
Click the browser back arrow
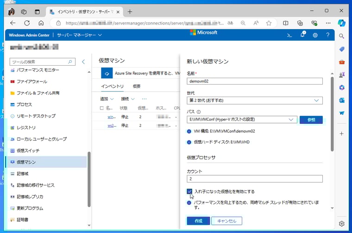(x=13, y=23)
